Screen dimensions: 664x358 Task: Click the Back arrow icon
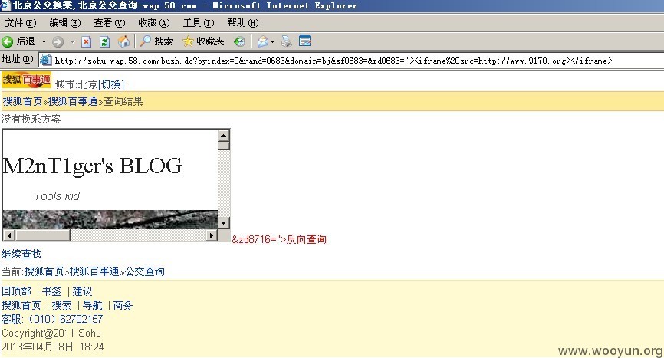coord(8,41)
